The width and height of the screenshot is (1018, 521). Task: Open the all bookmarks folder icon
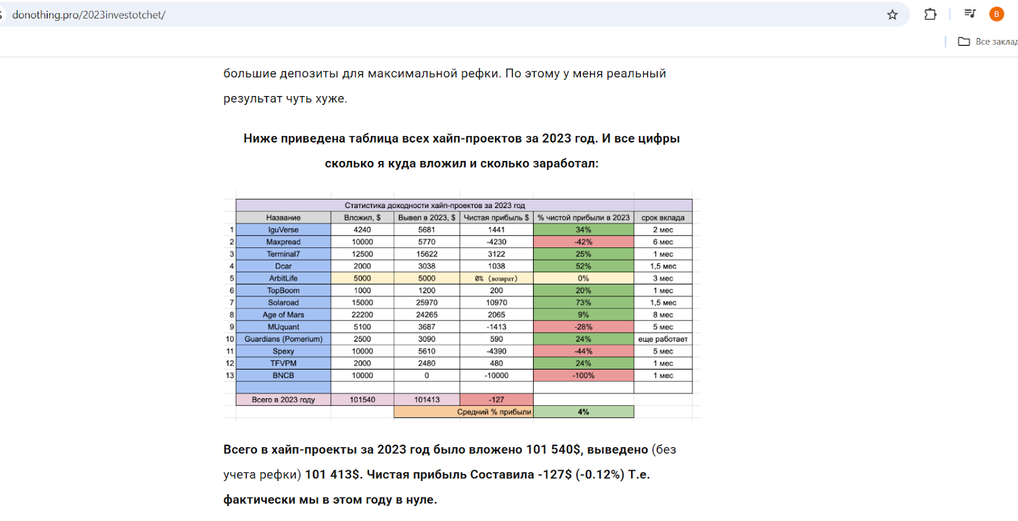click(964, 41)
